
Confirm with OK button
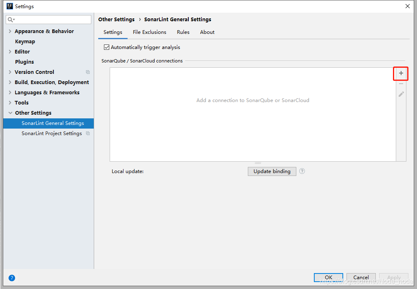[329, 277]
